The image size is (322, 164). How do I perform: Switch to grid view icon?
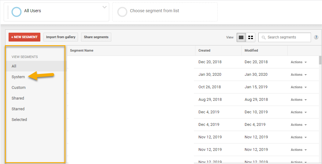click(x=251, y=37)
